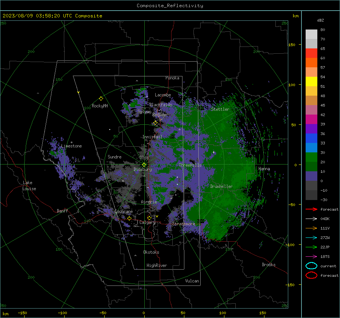
Task: Click the Limestone label
Action: pyautogui.click(x=71, y=146)
